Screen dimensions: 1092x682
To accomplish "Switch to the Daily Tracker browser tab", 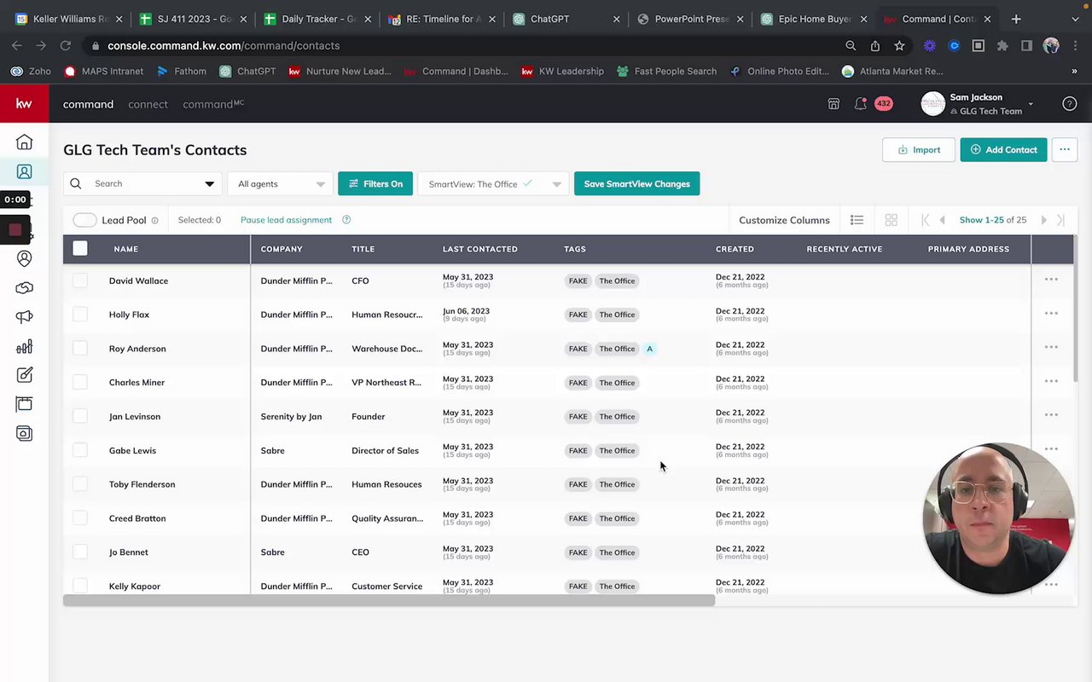I will coord(319,19).
